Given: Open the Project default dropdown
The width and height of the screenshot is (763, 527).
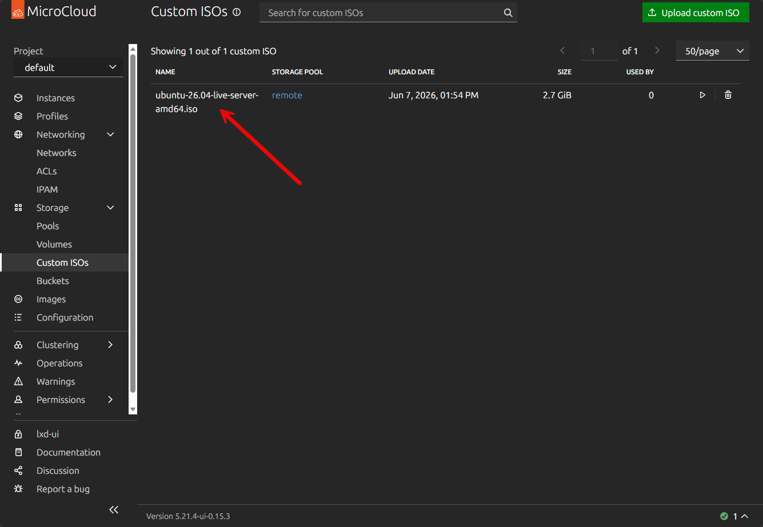Looking at the screenshot, I should [x=69, y=67].
